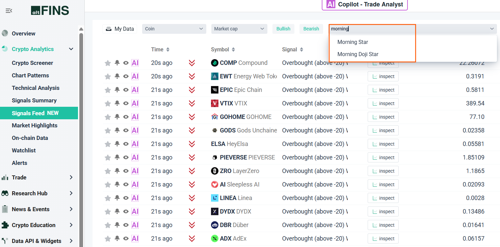Open Signals Summary page

34,100
